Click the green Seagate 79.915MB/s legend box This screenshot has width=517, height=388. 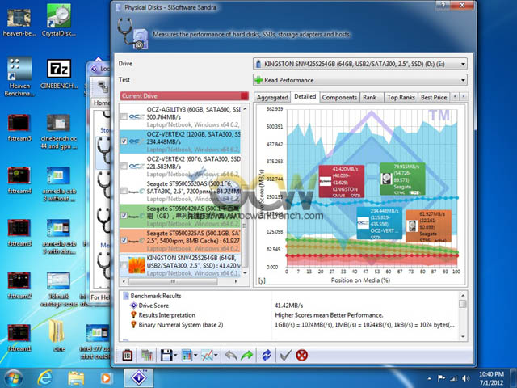coord(402,179)
